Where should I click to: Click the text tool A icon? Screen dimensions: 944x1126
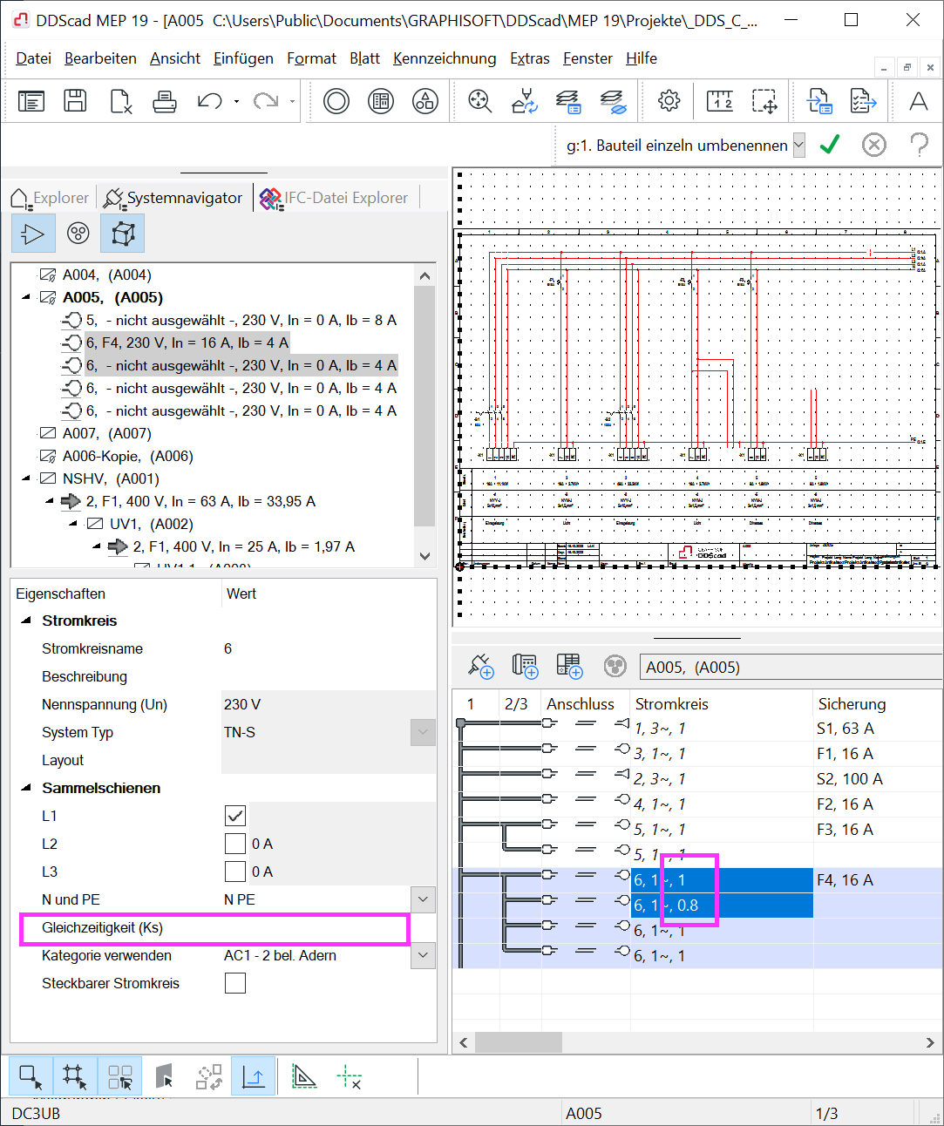coord(919,101)
